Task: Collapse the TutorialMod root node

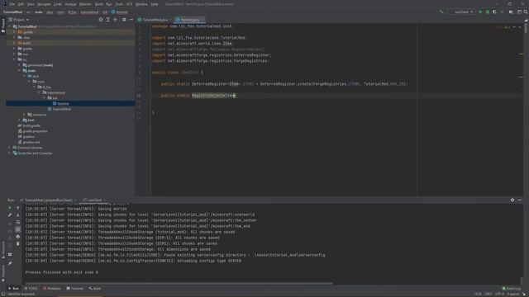Action: [9, 26]
